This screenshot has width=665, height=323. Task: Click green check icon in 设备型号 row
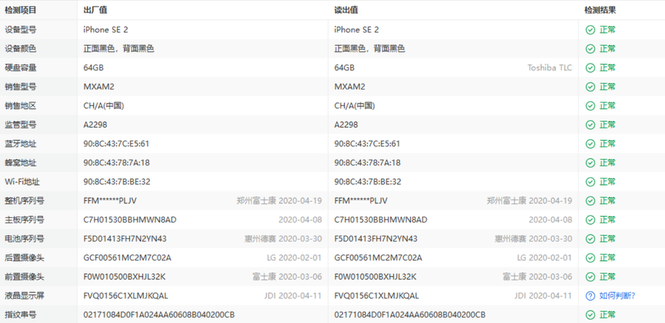(x=590, y=30)
